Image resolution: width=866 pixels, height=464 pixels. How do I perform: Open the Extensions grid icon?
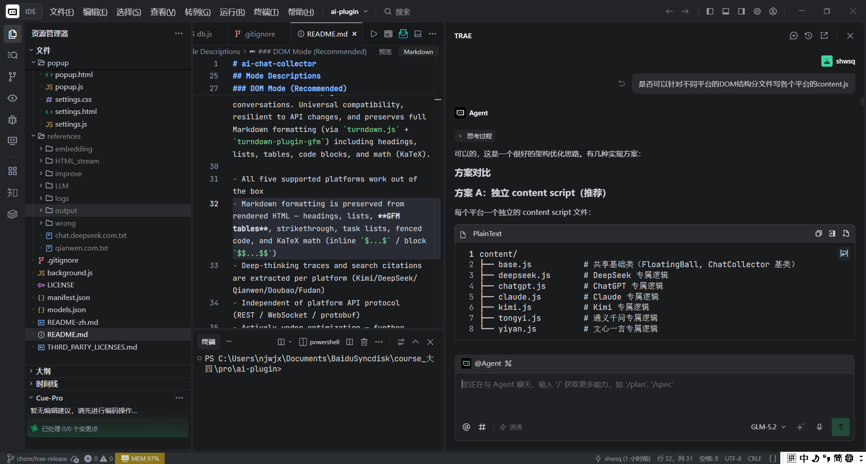(13, 171)
